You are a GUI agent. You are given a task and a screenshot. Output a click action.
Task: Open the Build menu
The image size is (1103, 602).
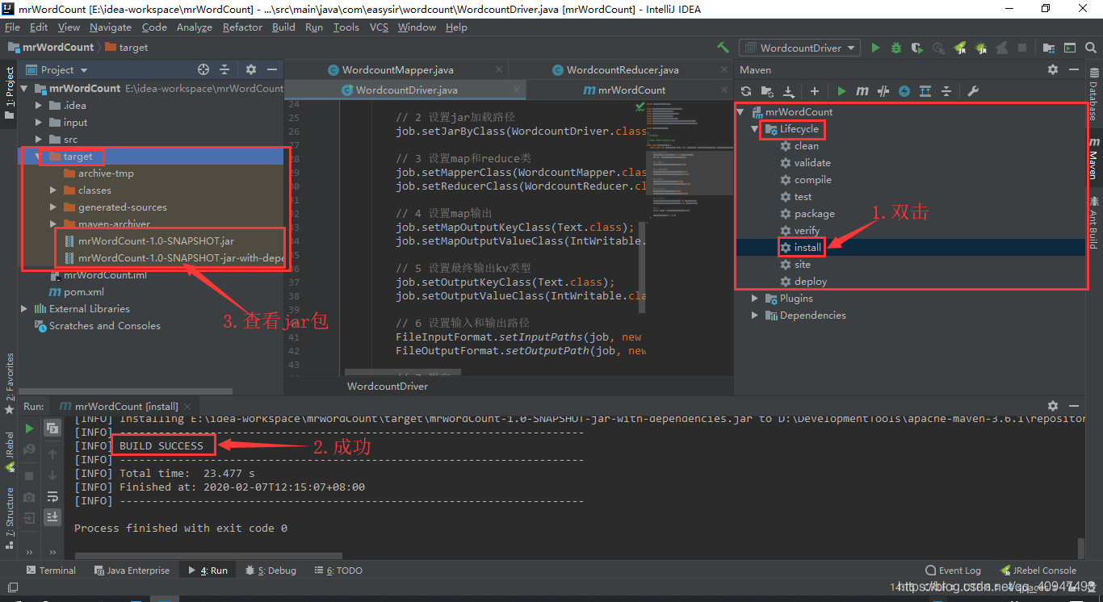tap(283, 27)
